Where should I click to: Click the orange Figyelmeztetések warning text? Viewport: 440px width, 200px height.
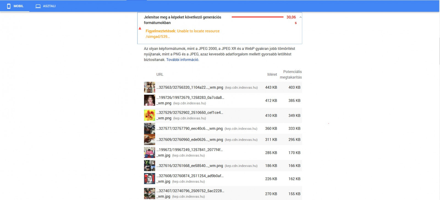coord(183,34)
